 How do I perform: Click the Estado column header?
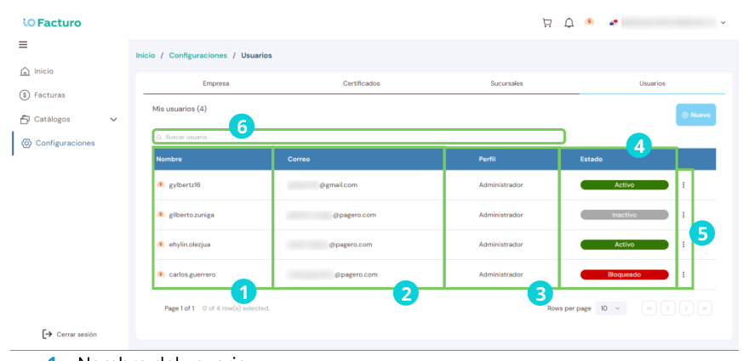tap(591, 160)
